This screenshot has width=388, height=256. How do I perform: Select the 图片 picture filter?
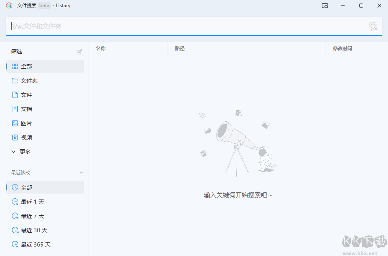(26, 123)
